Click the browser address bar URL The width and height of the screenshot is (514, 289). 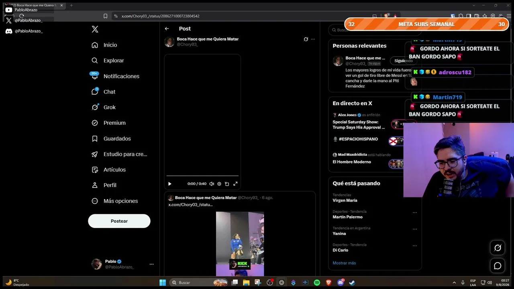coord(161,16)
